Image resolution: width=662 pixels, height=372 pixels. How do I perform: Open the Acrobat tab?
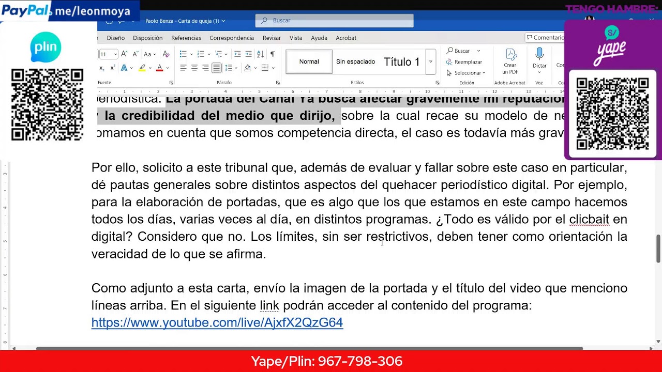[346, 38]
